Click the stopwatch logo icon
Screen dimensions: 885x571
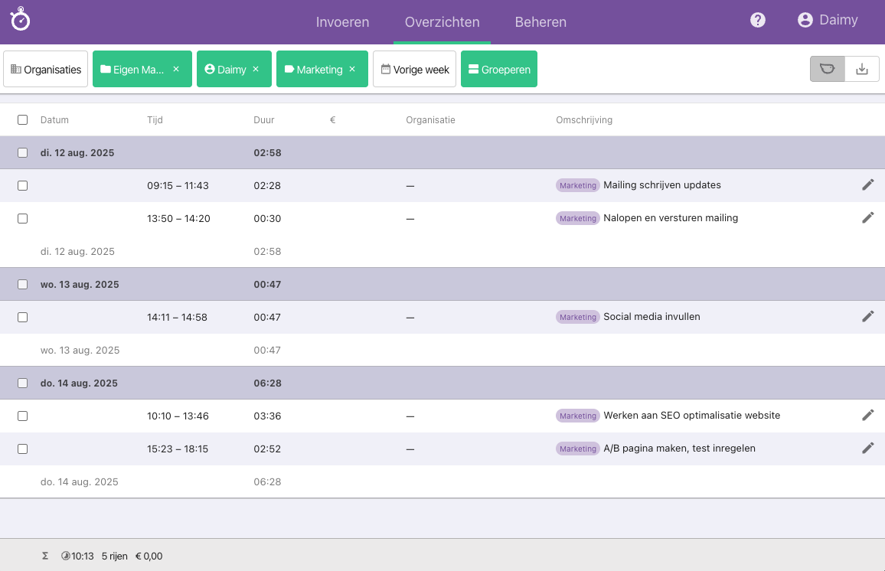pos(20,21)
